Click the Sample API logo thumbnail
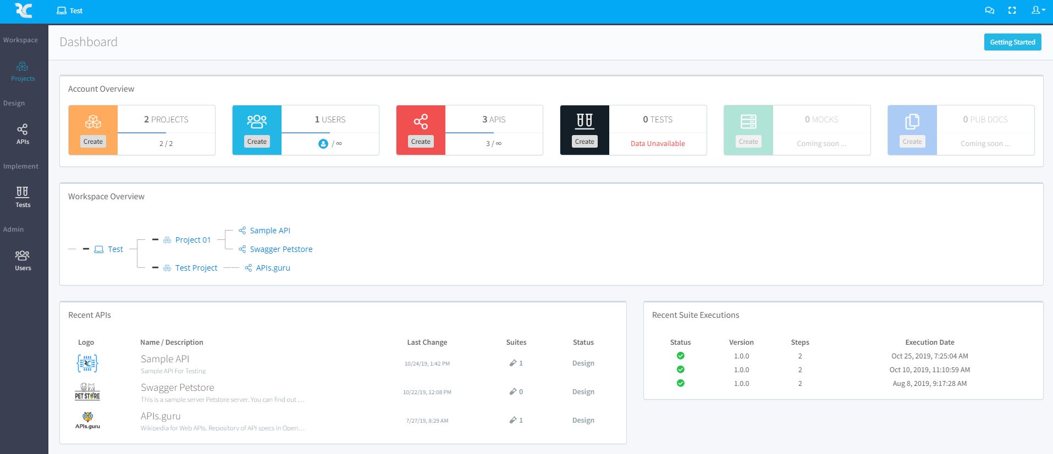 [x=87, y=363]
